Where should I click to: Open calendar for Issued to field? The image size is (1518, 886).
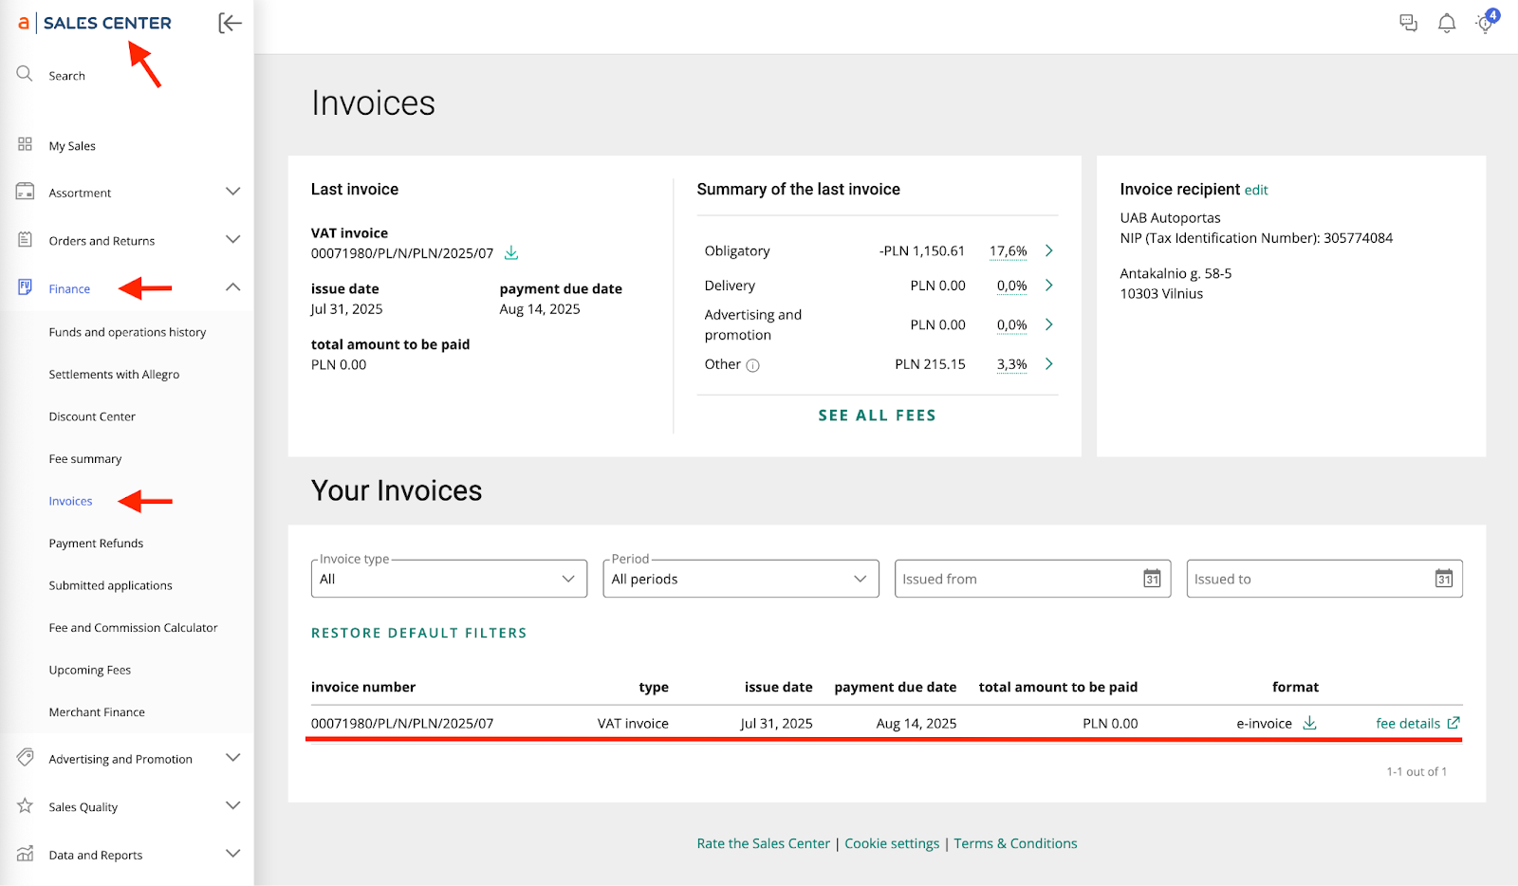coord(1444,579)
